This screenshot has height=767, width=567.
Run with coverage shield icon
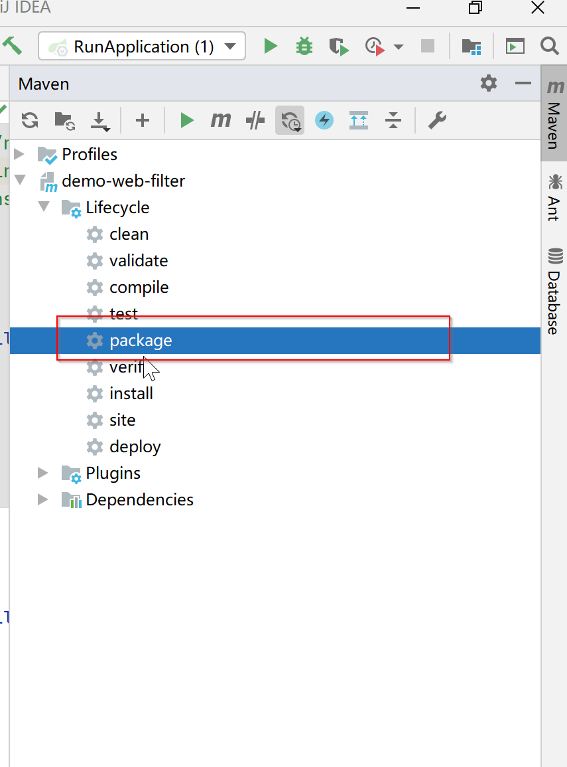click(x=338, y=47)
